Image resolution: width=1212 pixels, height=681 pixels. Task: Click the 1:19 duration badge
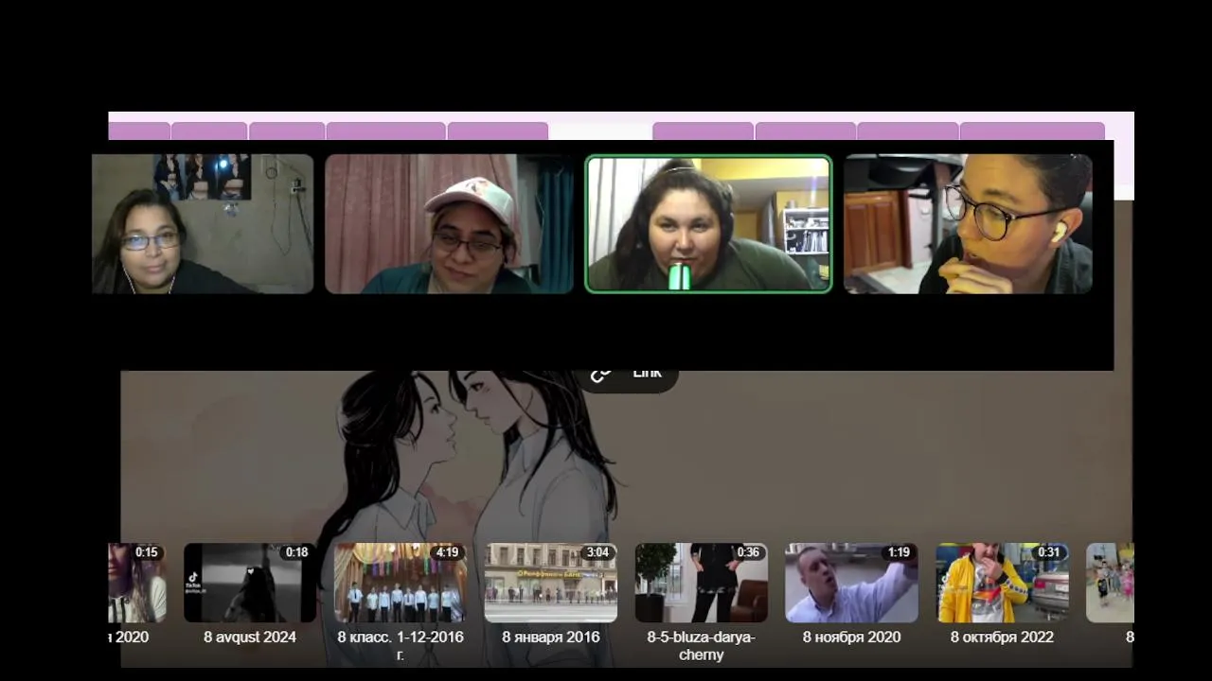point(899,552)
